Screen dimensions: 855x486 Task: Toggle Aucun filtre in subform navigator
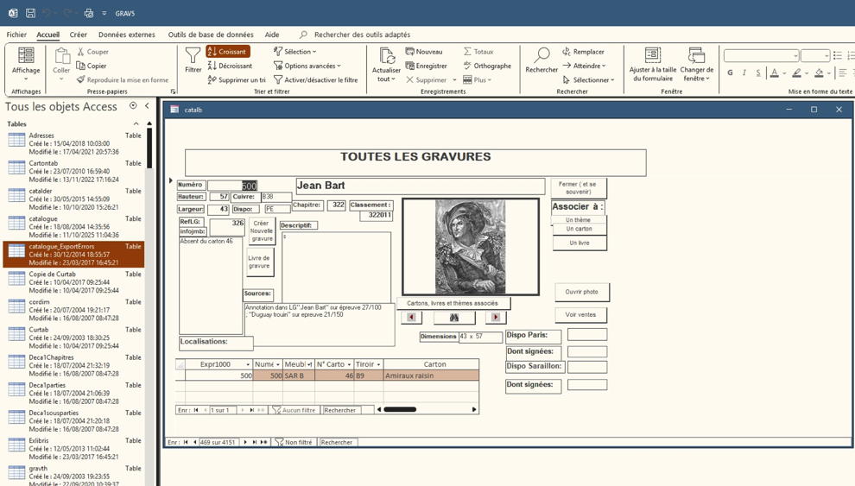tap(294, 410)
